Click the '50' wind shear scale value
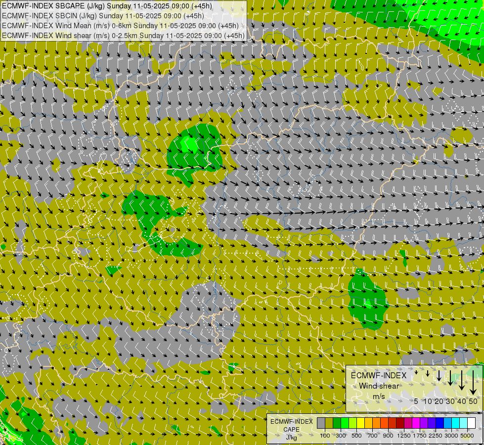The image size is (484, 445). pos(473,401)
